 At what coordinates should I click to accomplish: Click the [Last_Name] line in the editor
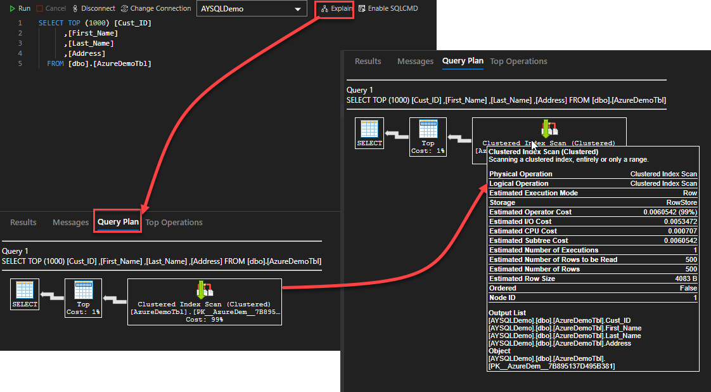pyautogui.click(x=89, y=43)
